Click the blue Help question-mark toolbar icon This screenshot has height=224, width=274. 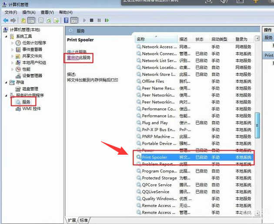[x=66, y=20]
